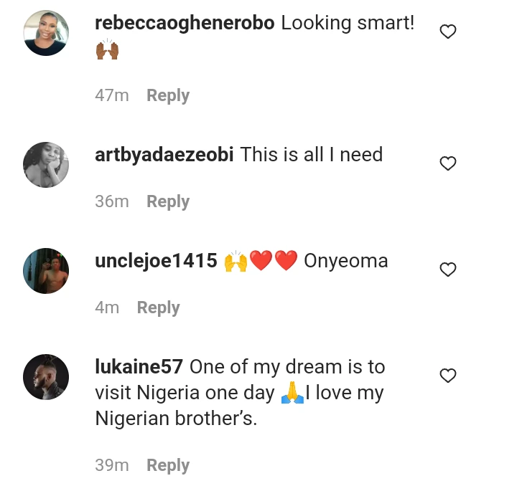517x486 pixels.
Task: Reply to rebeccaoghenerobo's comment
Action: click(168, 95)
